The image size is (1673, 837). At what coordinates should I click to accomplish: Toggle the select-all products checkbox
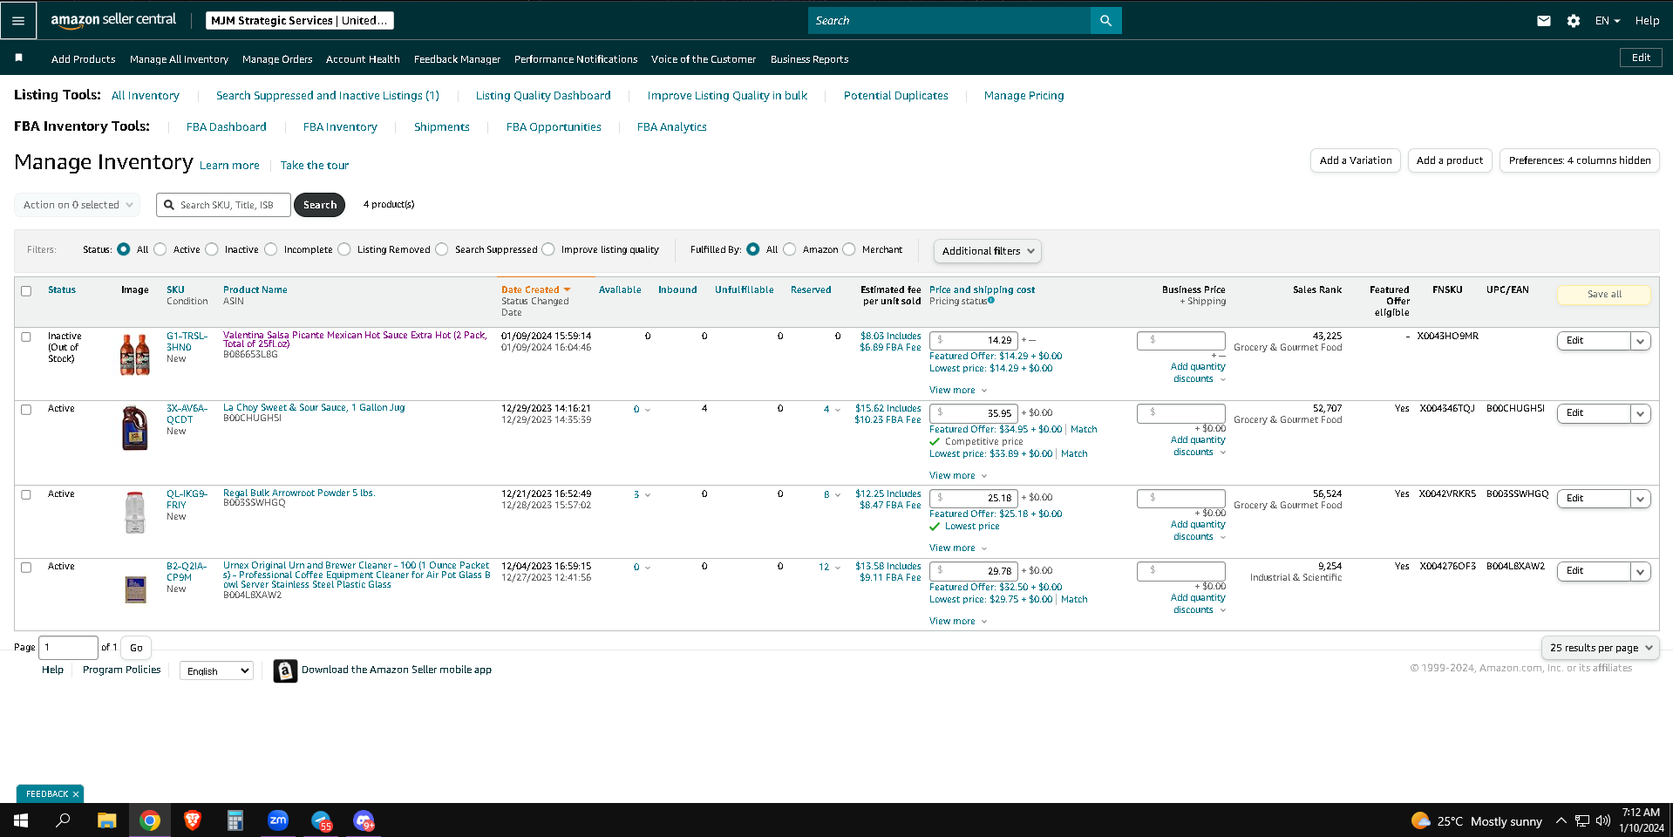(26, 291)
